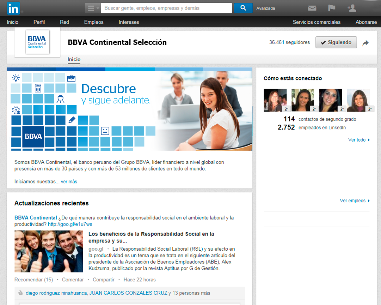This screenshot has width=381, height=305.
Task: Click the pencil icon in banner
Action: click(x=72, y=120)
